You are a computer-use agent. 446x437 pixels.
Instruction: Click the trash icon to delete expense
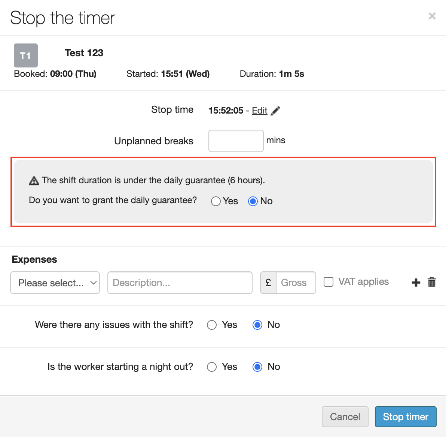[x=432, y=282]
